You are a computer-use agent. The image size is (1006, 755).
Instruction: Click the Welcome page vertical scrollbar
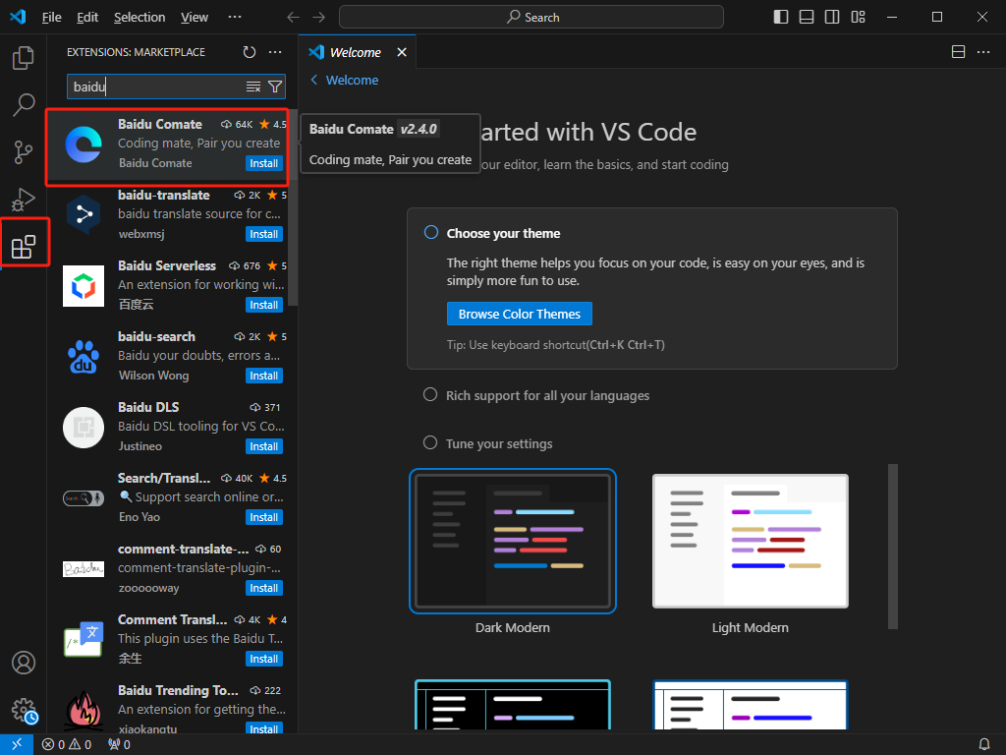[x=892, y=547]
